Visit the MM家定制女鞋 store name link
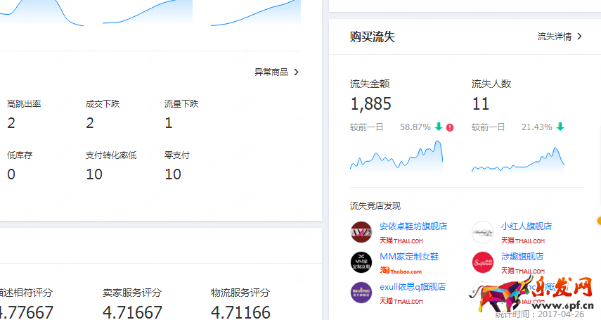The image size is (601, 320). point(409,257)
